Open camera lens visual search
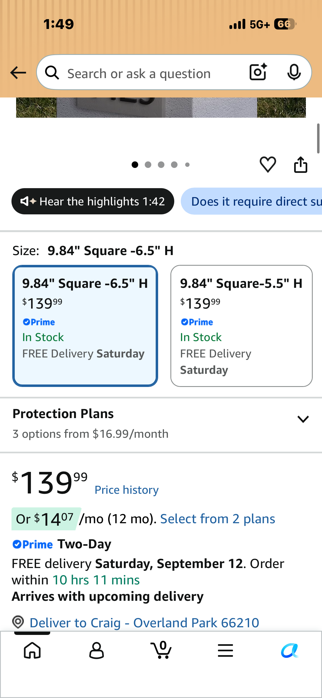This screenshot has width=322, height=698. point(258,72)
